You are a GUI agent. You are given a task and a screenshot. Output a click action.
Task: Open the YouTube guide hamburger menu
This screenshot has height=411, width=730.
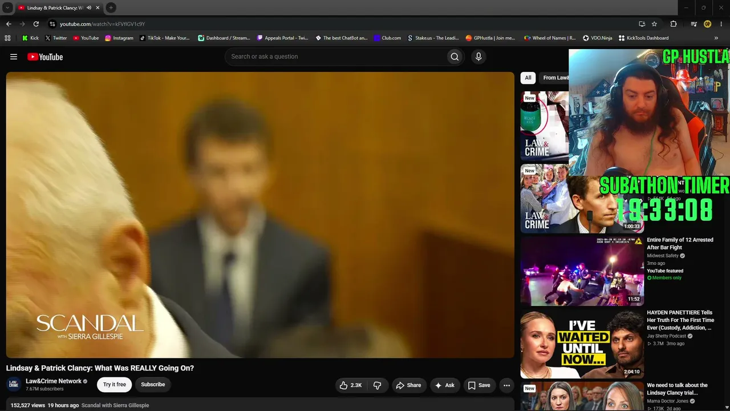click(14, 57)
